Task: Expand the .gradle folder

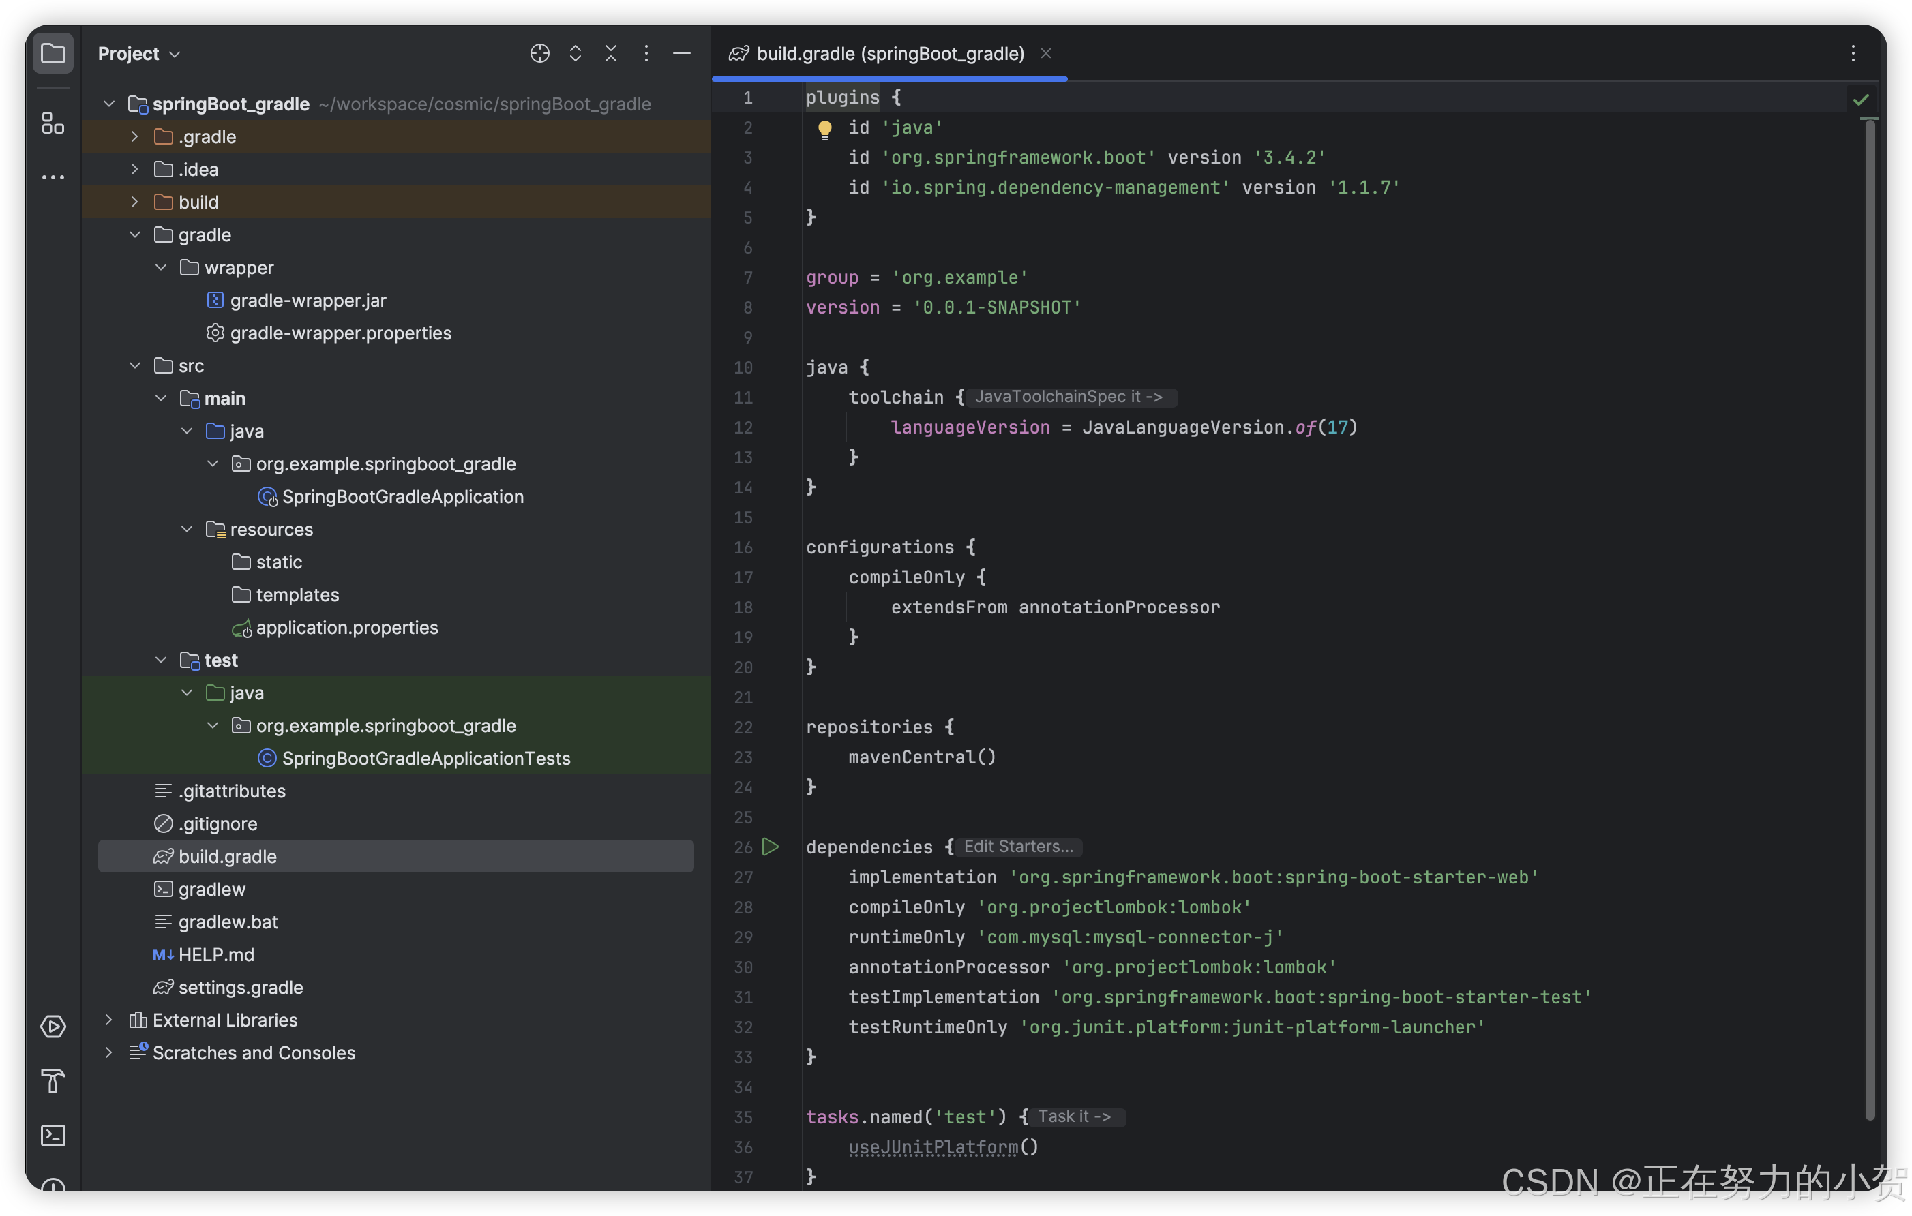Action: (x=134, y=136)
